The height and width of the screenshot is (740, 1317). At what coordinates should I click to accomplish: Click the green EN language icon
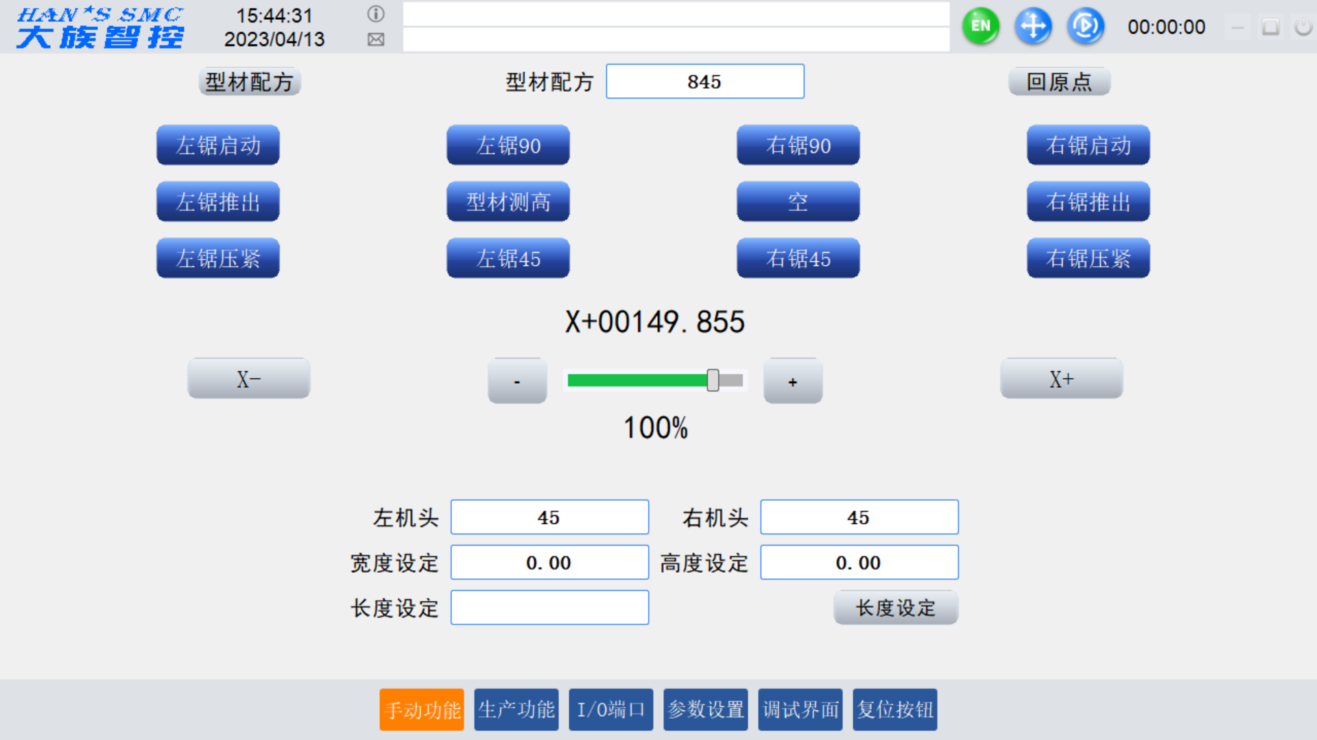[981, 27]
